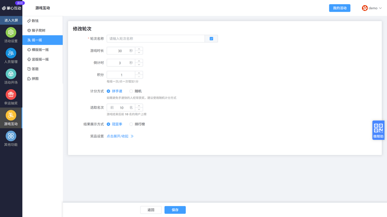Open 拼图 menu item
The height and width of the screenshot is (217, 387).
point(43,79)
